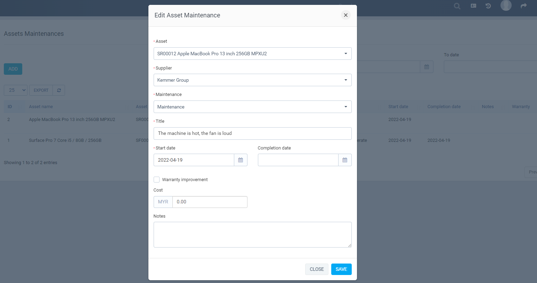537x283 pixels.
Task: Click the search magnifier icon in header
Action: [457, 6]
